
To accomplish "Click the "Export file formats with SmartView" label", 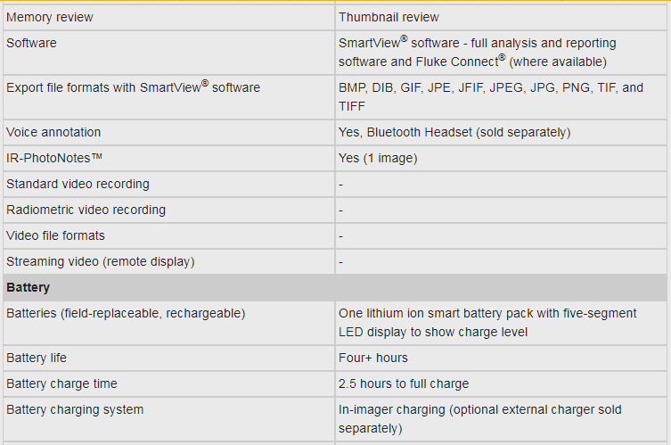I will tap(133, 87).
